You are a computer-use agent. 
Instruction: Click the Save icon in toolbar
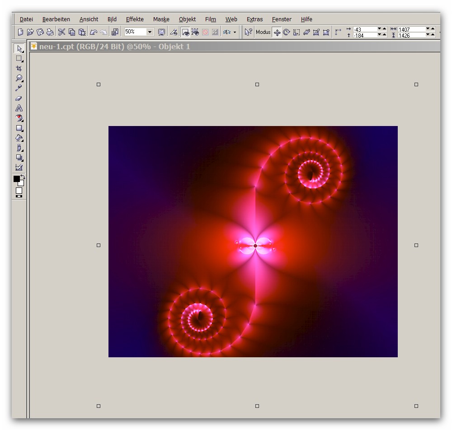pyautogui.click(x=40, y=32)
